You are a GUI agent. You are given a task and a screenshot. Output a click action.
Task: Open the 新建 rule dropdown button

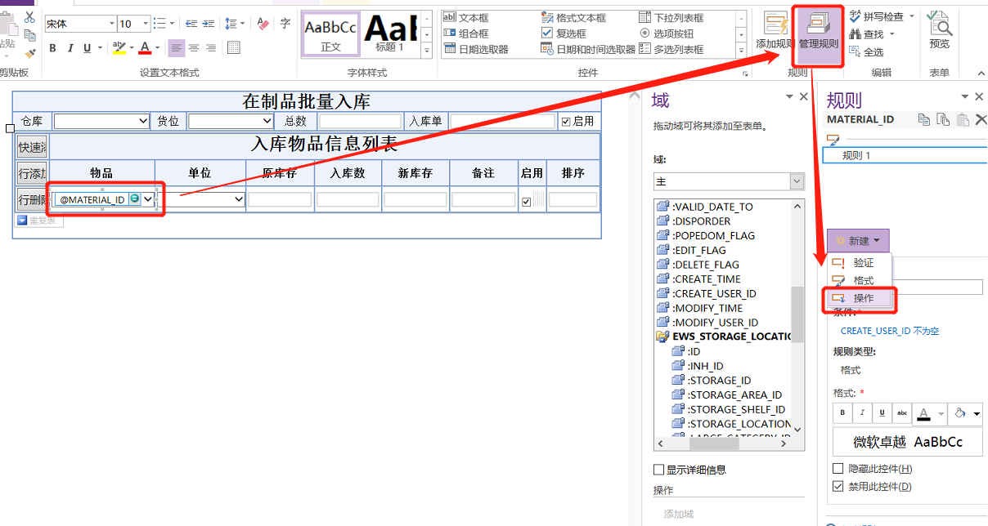[858, 241]
